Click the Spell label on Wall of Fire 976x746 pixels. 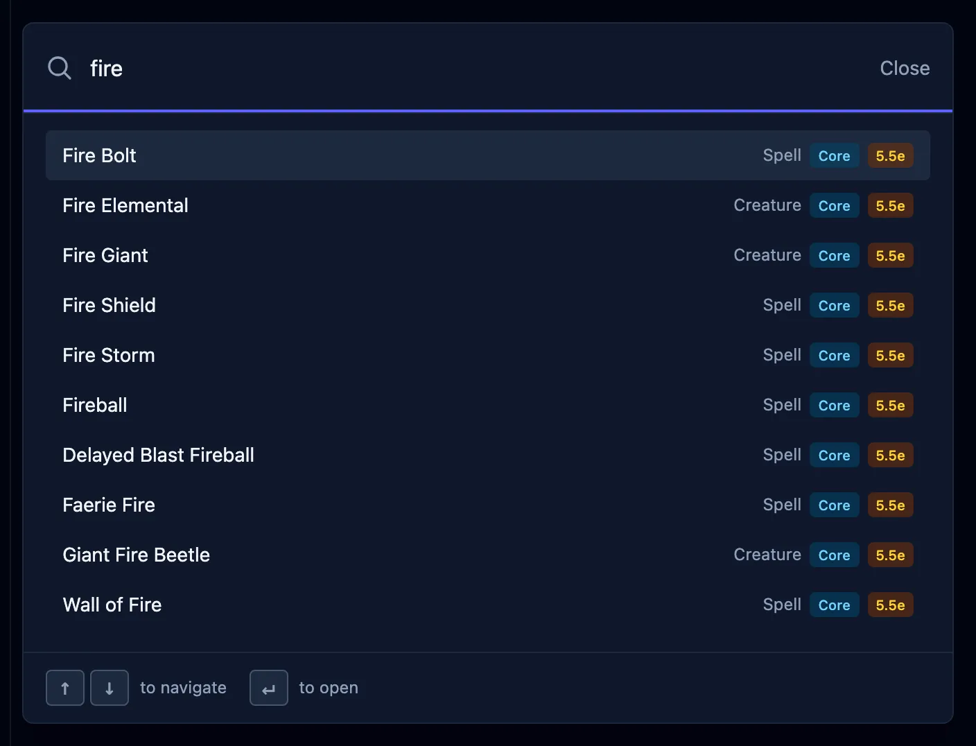coord(782,605)
